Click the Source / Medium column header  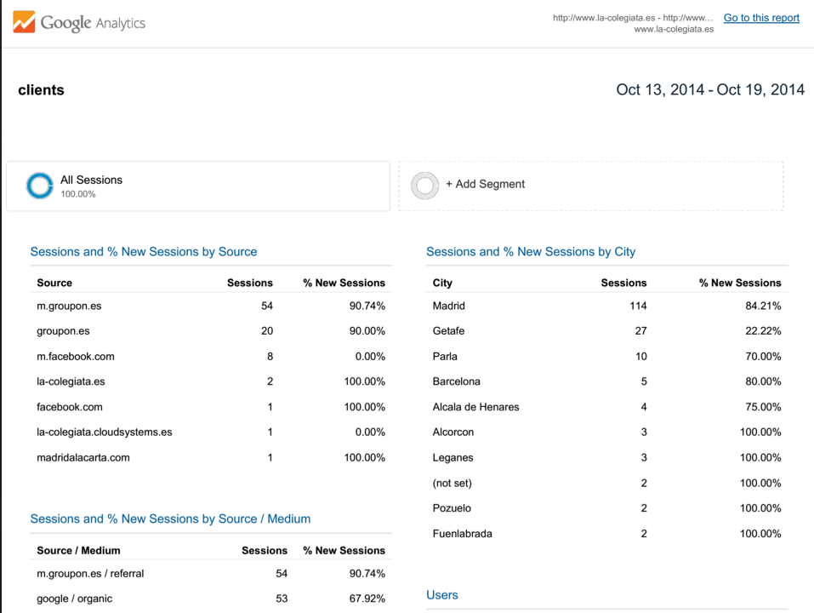[78, 550]
